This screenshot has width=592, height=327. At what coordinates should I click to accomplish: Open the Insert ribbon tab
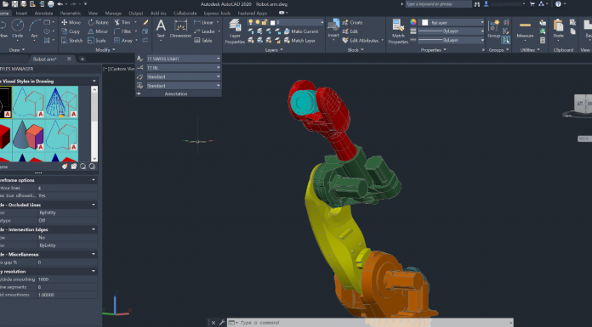tap(21, 14)
